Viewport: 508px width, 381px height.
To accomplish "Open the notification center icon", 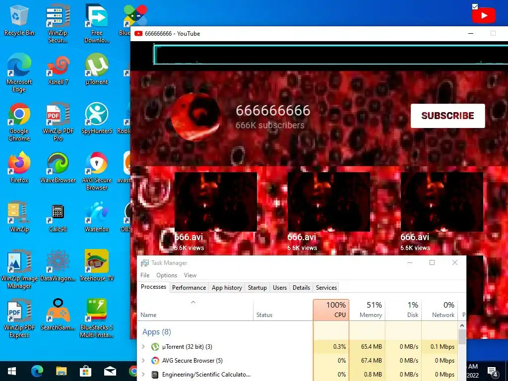I will pyautogui.click(x=493, y=372).
